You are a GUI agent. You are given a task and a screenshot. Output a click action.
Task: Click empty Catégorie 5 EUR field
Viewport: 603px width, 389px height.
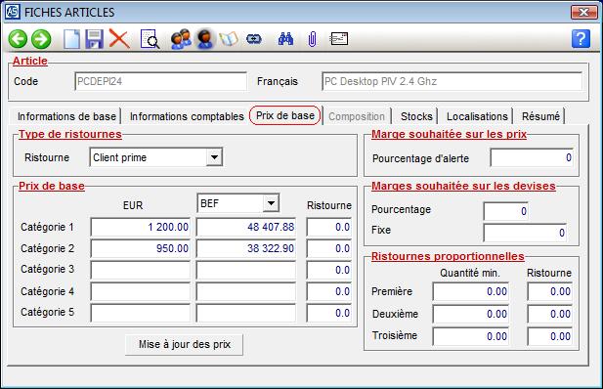[x=141, y=313]
